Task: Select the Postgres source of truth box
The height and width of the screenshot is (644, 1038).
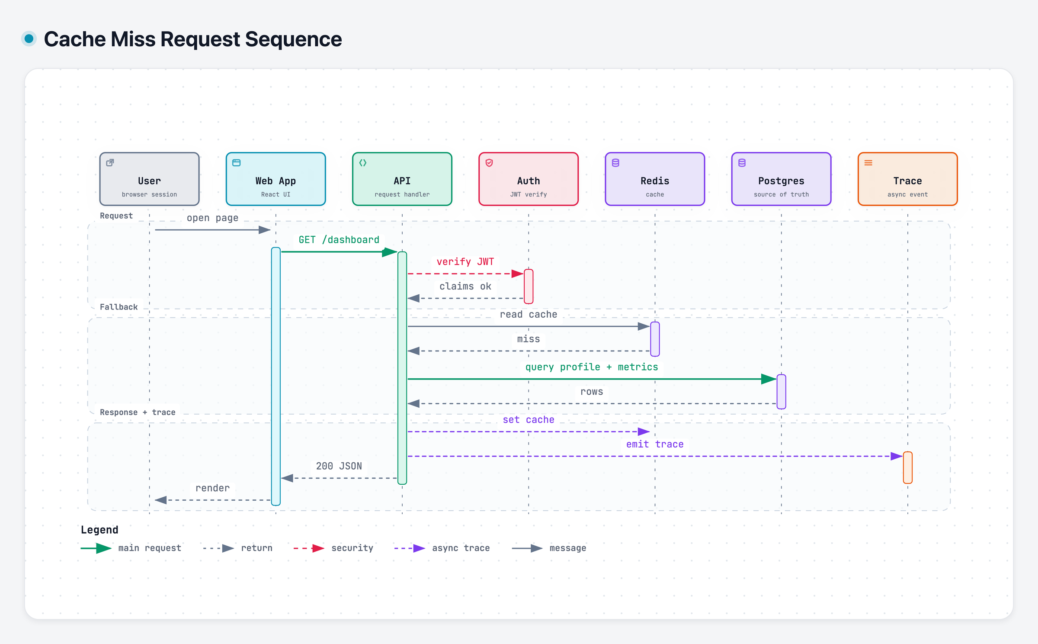Action: click(x=781, y=179)
